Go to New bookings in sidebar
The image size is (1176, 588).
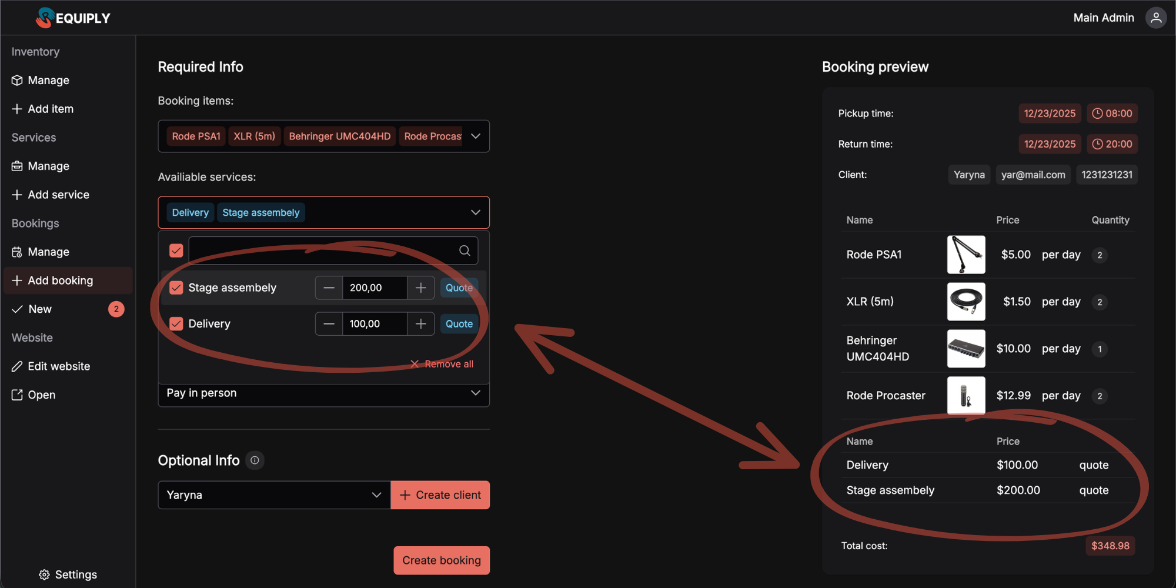click(x=40, y=309)
